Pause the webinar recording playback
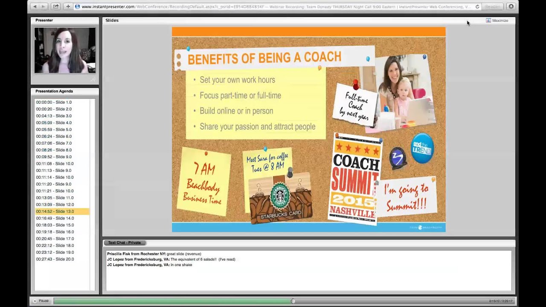The height and width of the screenshot is (307, 546). tap(41, 301)
